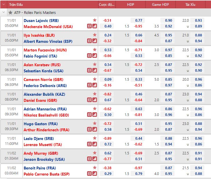
Task: Open statistics chart for Norrie vs Delbonis
Action: tap(95, 85)
